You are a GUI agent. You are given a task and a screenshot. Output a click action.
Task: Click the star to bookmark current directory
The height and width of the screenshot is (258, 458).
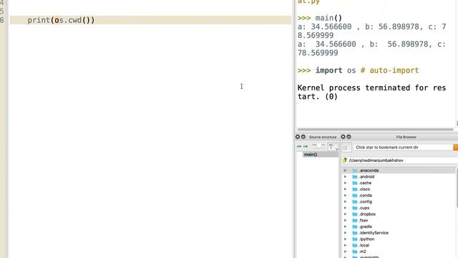pyautogui.click(x=346, y=148)
